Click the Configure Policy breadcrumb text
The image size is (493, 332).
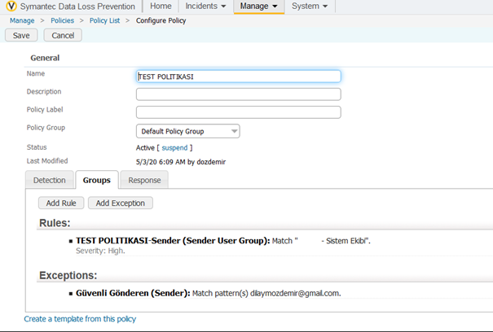(x=161, y=20)
